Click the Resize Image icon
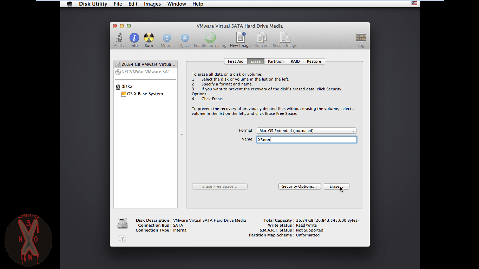 (x=285, y=38)
